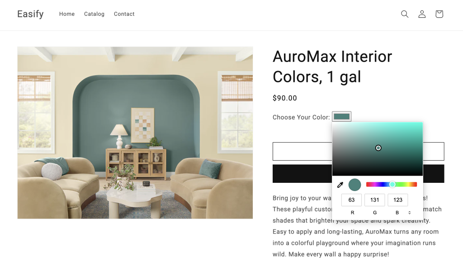Select the G value field showing 131
The width and height of the screenshot is (463, 272).
(375, 200)
